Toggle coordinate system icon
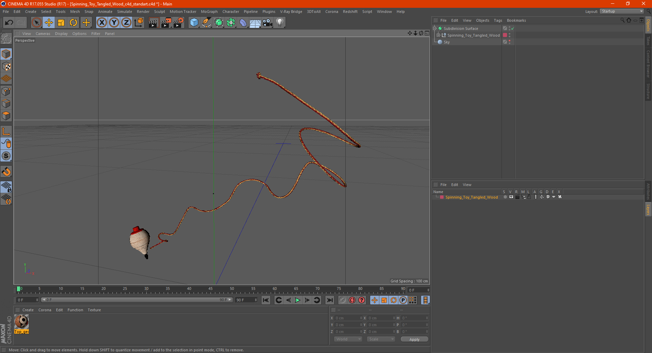Viewport: 652px width, 353px height. pyautogui.click(x=139, y=23)
